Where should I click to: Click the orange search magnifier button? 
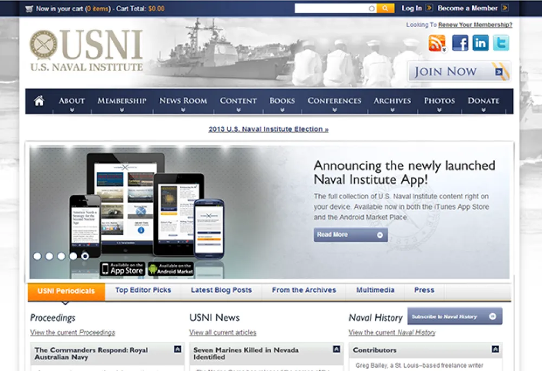(385, 8)
